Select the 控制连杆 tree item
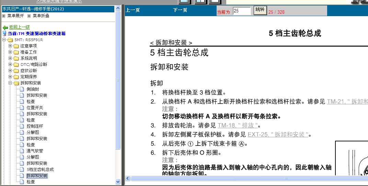 pyautogui.click(x=35, y=126)
